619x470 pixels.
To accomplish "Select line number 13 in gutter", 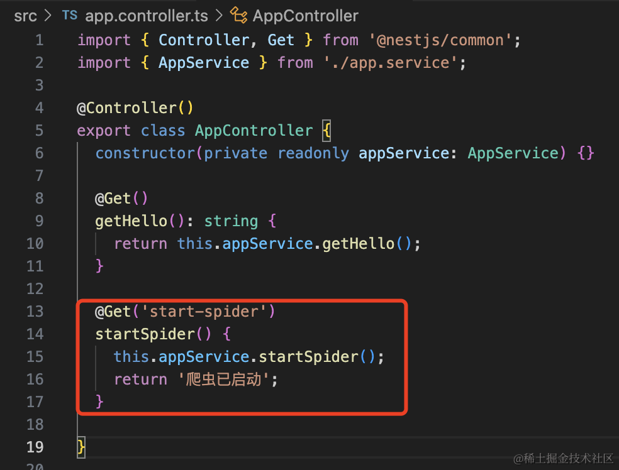I will tap(35, 312).
